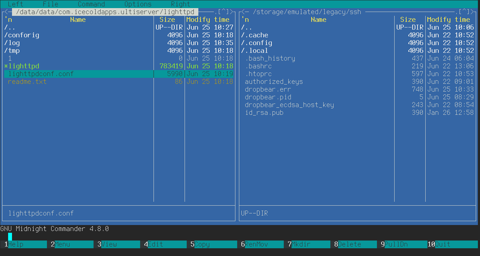Select dropbear_ecdsa_host_key in right panel

[289, 105]
